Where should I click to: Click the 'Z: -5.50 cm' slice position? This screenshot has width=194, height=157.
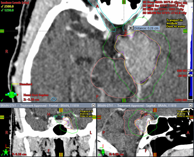pos(31,100)
